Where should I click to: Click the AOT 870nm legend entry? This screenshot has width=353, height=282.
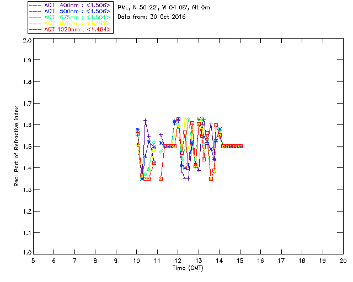pos(69,23)
